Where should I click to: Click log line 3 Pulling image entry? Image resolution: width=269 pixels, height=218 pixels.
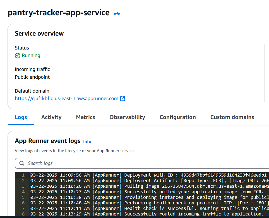click(x=150, y=186)
